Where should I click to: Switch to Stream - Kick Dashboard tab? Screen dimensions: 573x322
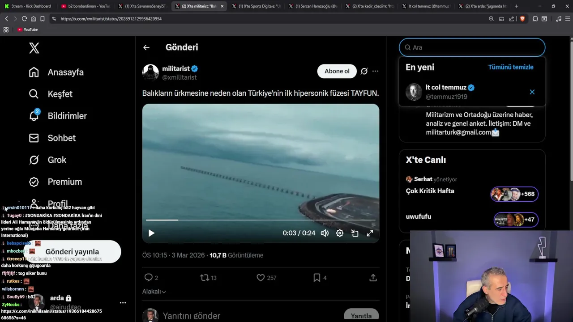coord(28,6)
